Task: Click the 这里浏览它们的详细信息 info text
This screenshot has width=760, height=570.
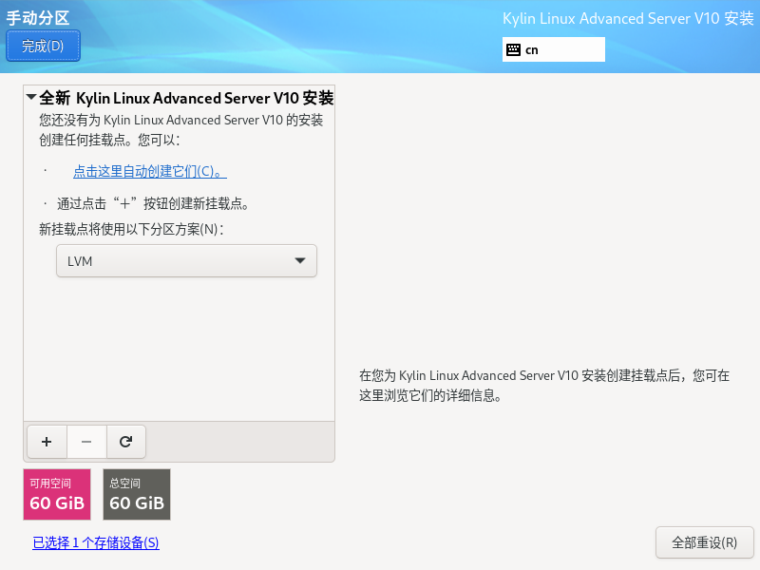Action: (430, 395)
